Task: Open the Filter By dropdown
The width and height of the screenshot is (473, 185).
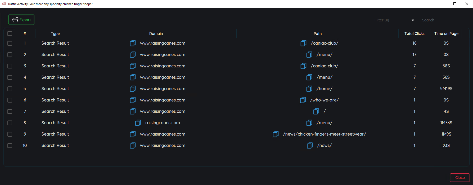Action: point(395,20)
